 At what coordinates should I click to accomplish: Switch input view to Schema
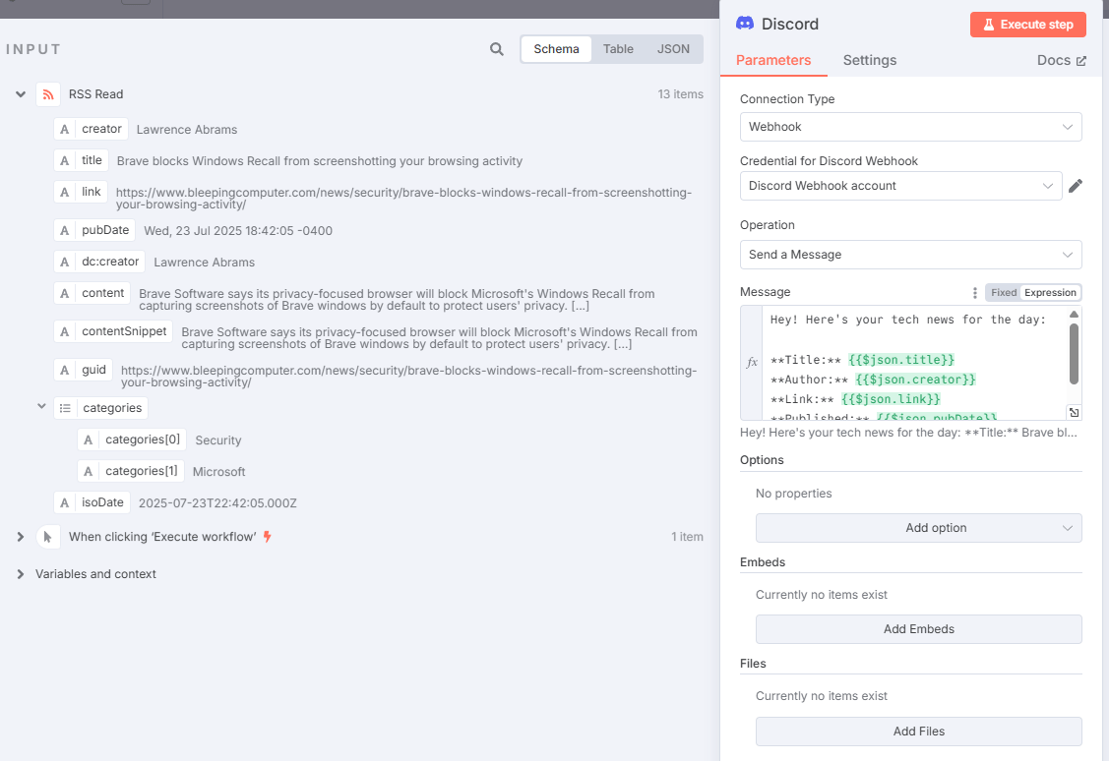click(x=556, y=49)
